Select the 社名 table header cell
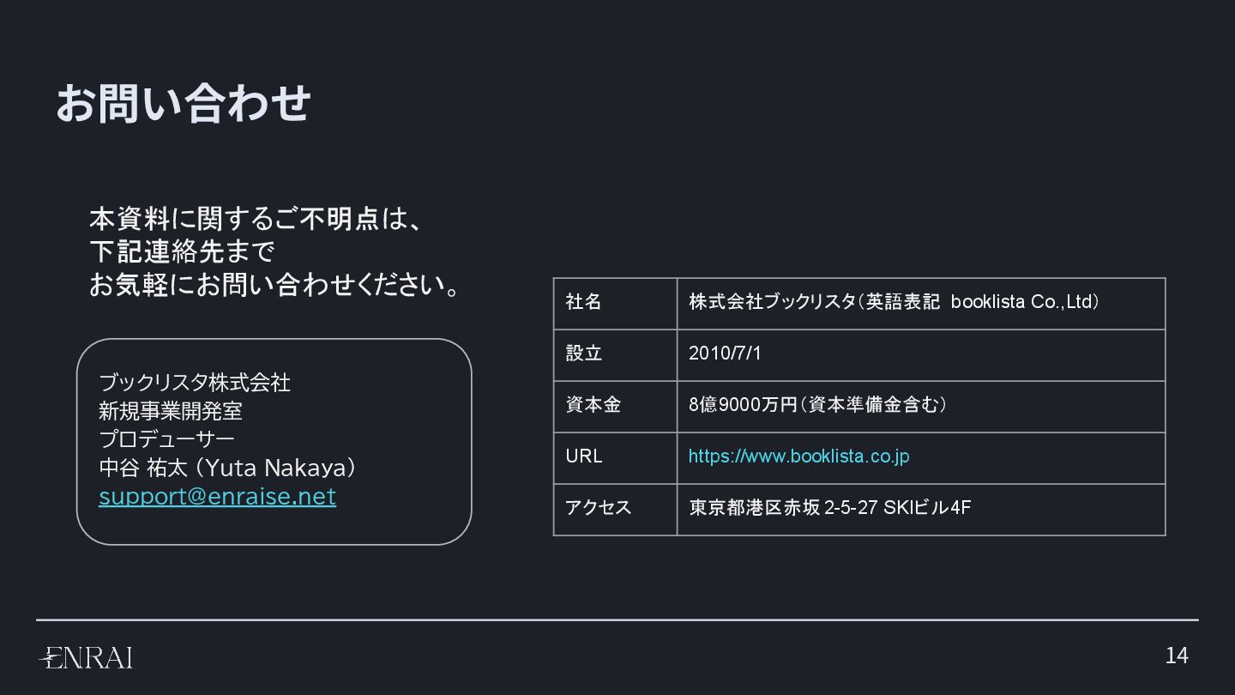Screen dimensions: 1235x695 615,304
